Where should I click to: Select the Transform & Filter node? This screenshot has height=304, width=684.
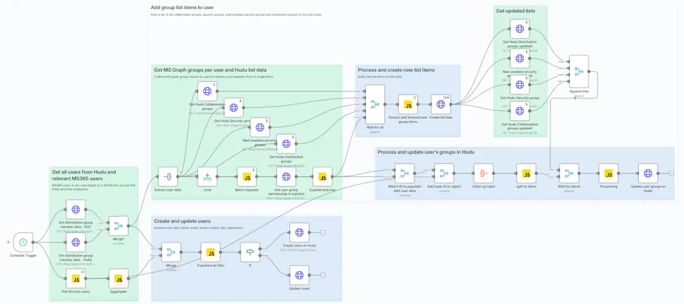pyautogui.click(x=211, y=252)
